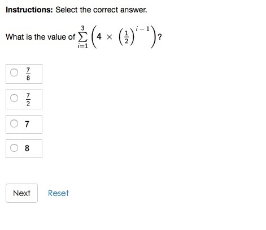Select the radio button for answer 7/8
This screenshot has height=230, width=266.
pyautogui.click(x=14, y=73)
